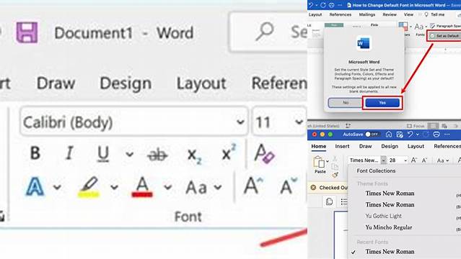Apply Superscript with the x² icon
461x259 pixels.
click(229, 152)
